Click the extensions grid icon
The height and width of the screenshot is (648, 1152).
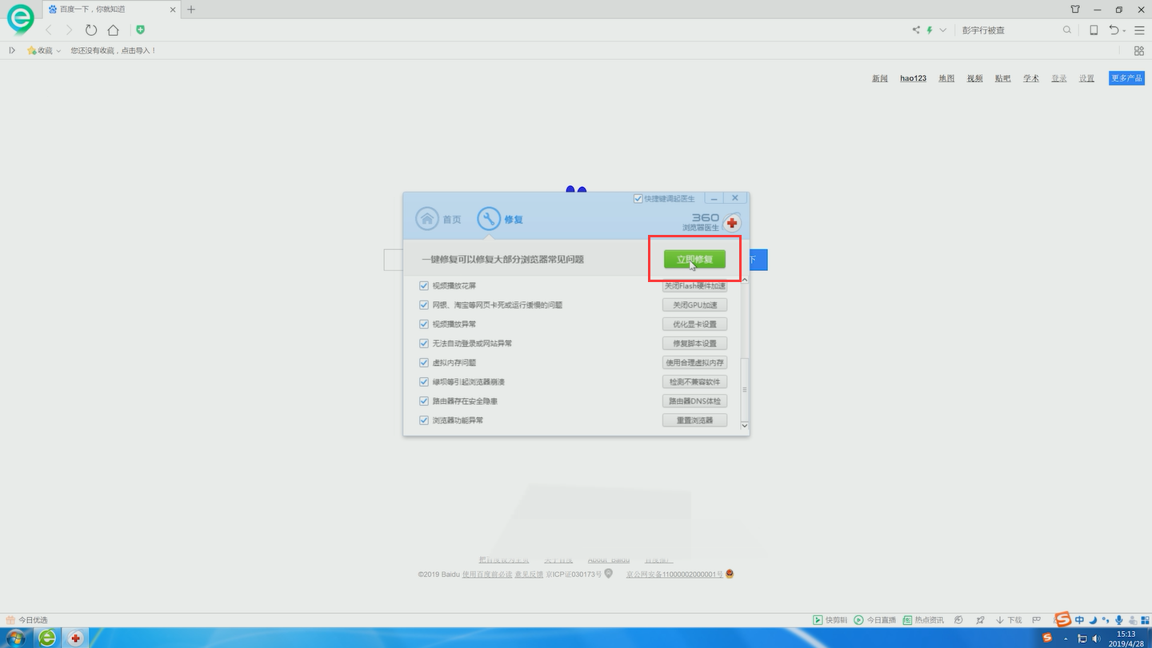click(x=1139, y=50)
